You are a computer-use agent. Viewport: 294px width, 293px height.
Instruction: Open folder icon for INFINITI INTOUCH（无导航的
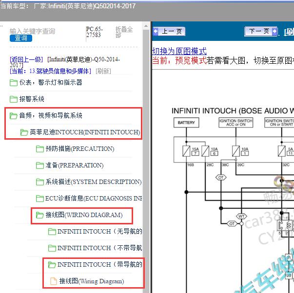click(52, 232)
